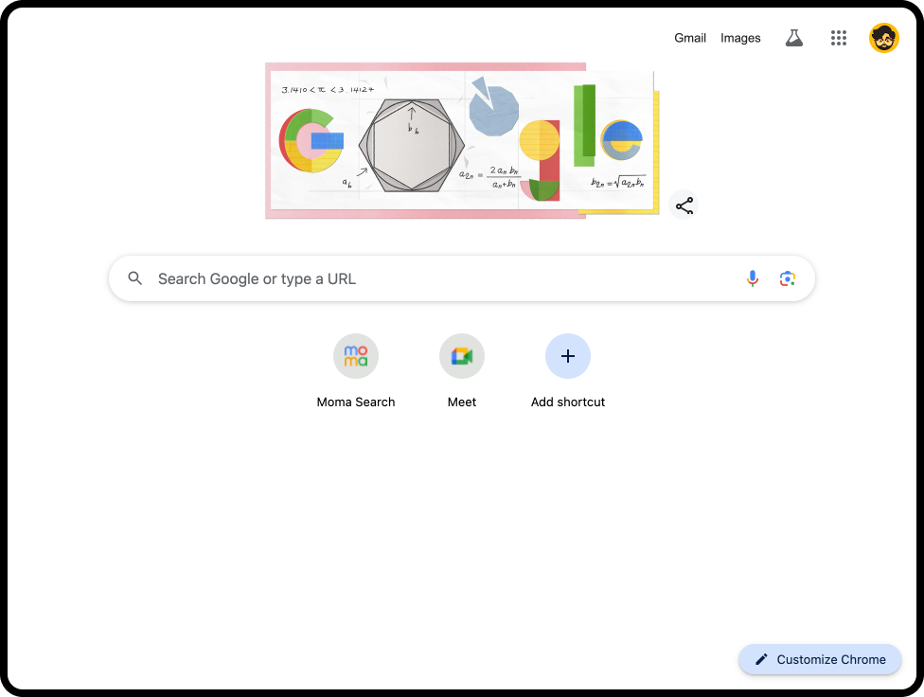Click the Moma Search shortcut label
The image size is (924, 697).
pyautogui.click(x=356, y=402)
